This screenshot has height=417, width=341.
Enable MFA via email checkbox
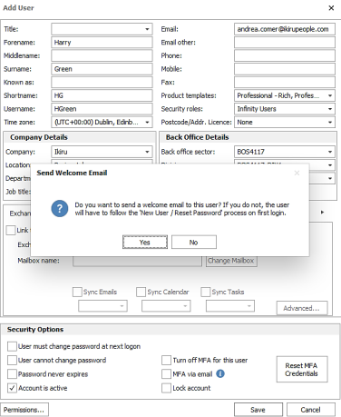[166, 374]
